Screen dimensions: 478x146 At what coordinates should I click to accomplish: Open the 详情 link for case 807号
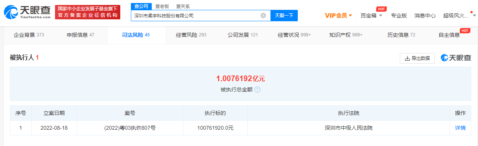[460, 128]
